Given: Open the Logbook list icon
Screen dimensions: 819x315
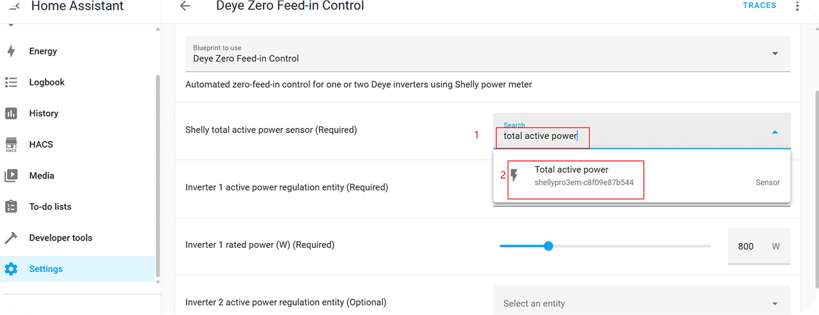Looking at the screenshot, I should coord(11,82).
